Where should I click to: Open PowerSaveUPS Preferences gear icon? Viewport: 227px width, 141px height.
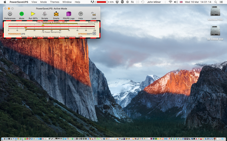pos(10,14)
